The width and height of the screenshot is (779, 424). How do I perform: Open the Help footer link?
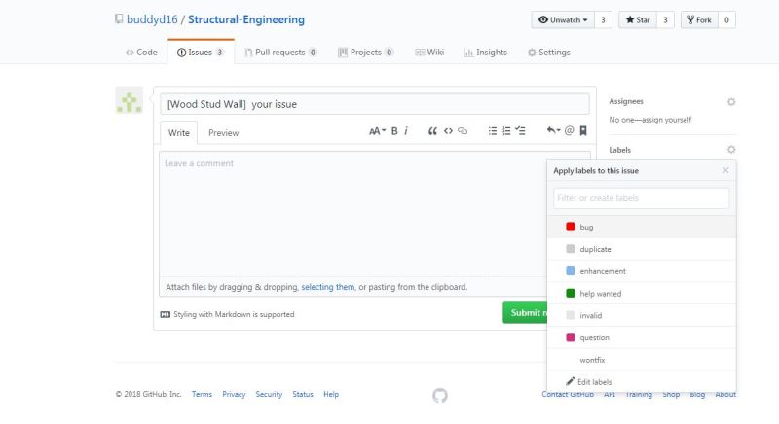click(x=331, y=394)
